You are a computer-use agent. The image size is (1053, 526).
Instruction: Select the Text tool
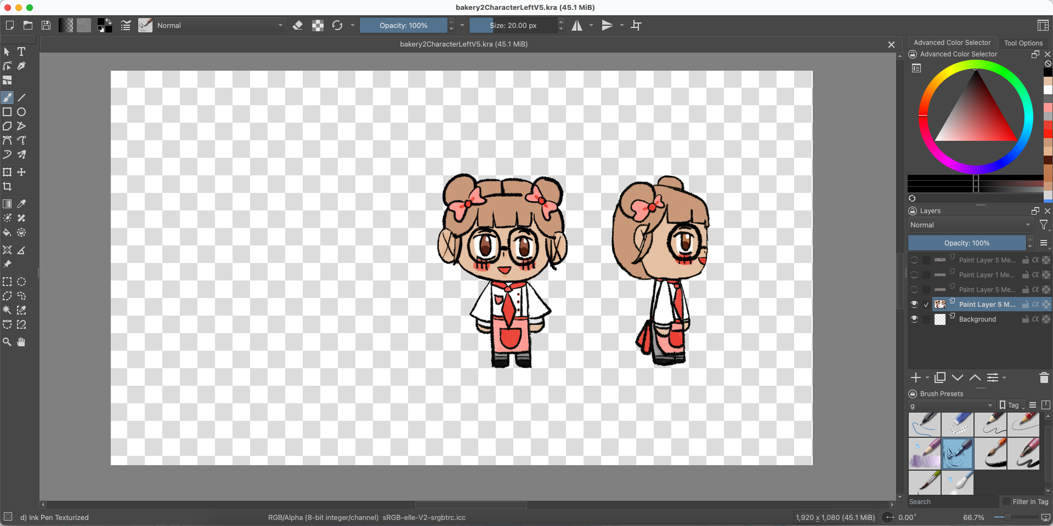(x=21, y=52)
